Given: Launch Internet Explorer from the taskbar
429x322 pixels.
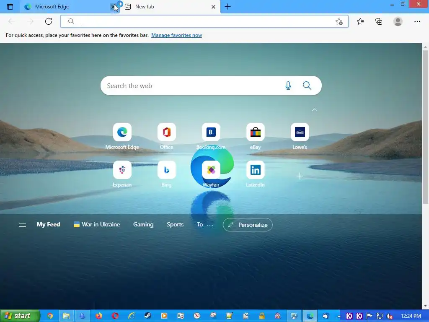Looking at the screenshot, I should pos(132,316).
